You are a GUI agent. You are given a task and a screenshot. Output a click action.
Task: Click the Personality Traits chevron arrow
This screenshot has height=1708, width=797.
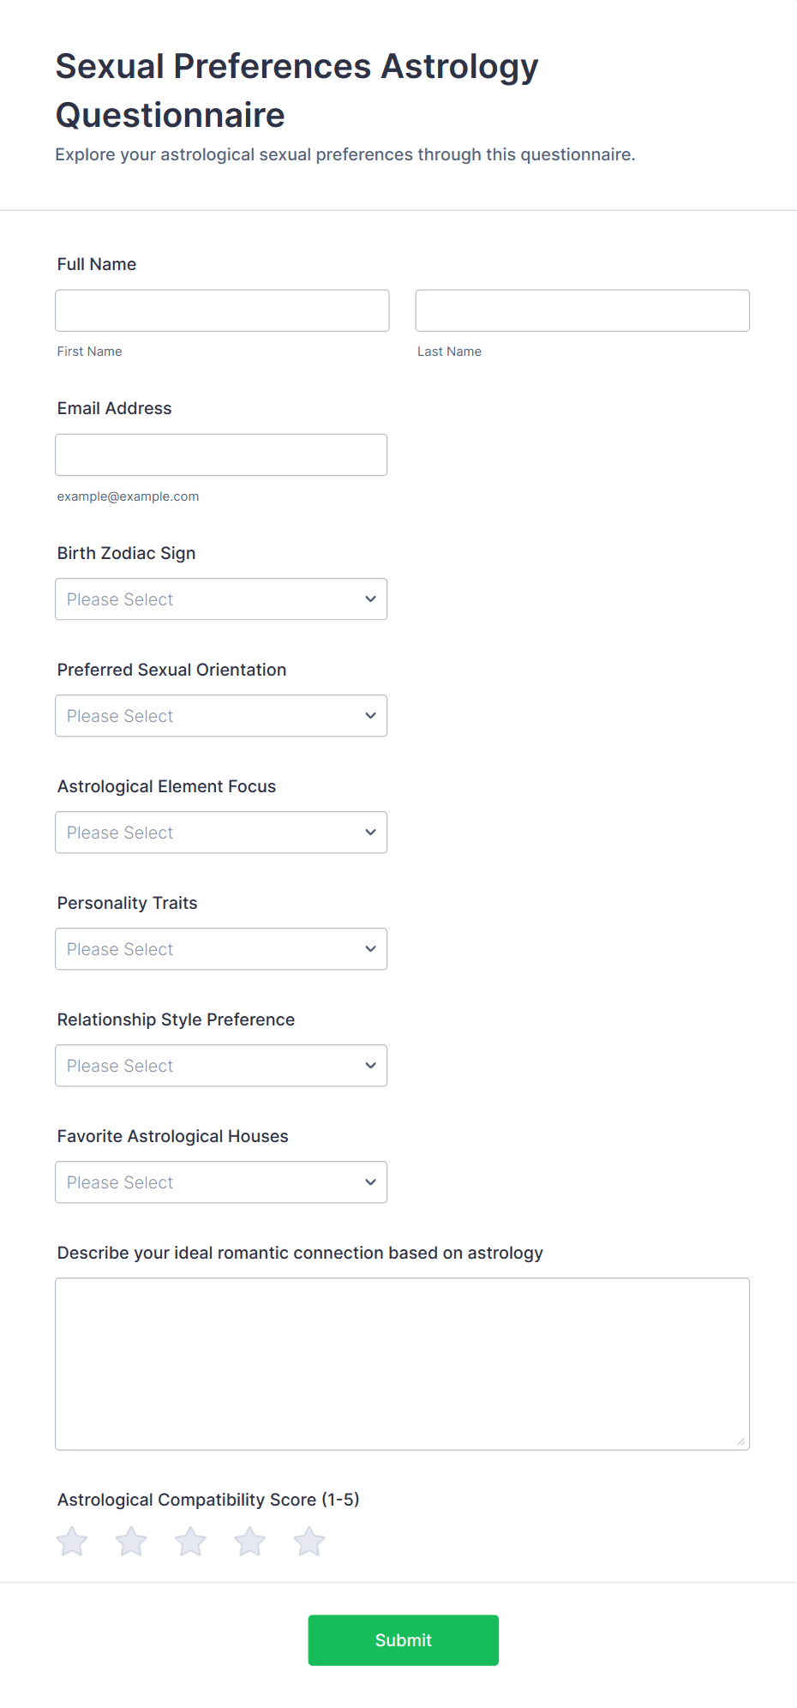pos(370,949)
